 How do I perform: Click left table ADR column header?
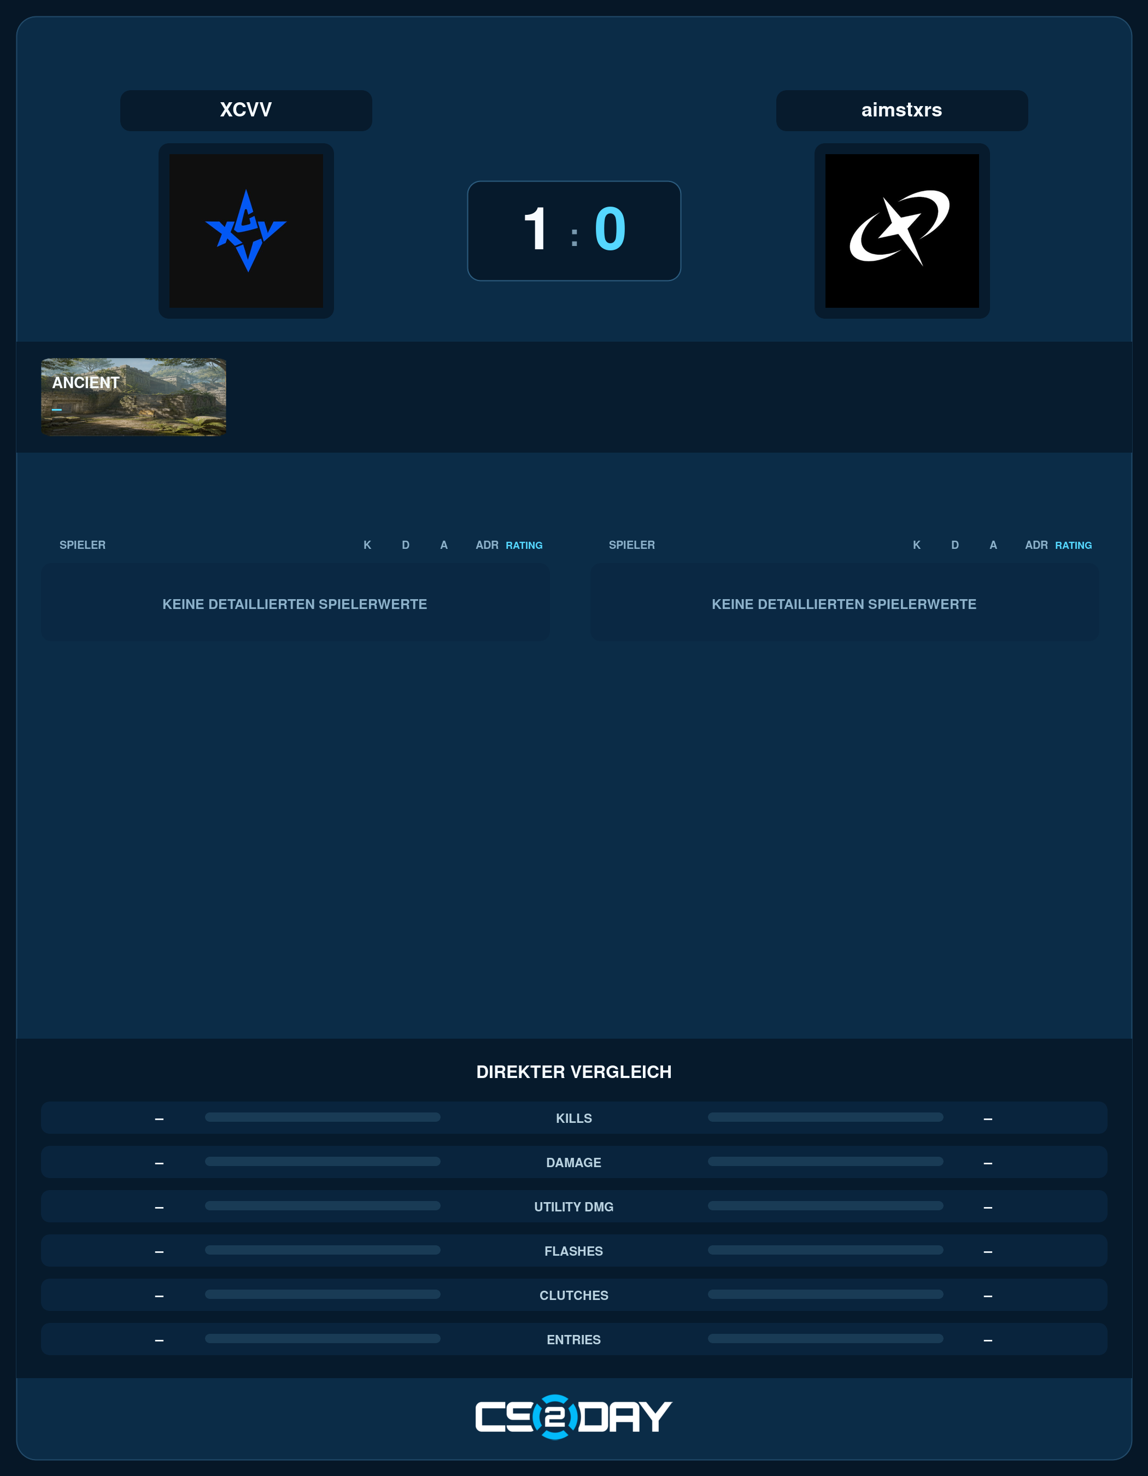tap(487, 546)
